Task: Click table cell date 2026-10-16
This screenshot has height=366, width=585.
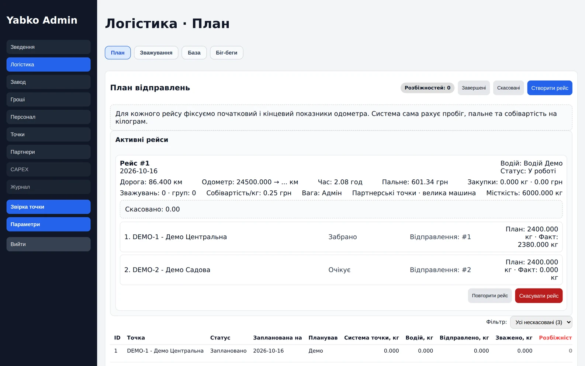Action: tap(268, 351)
